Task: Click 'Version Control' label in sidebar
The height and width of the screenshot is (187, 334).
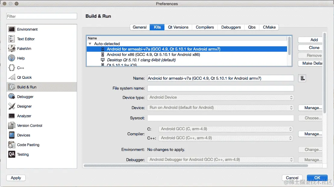Action: pyautogui.click(x=30, y=125)
